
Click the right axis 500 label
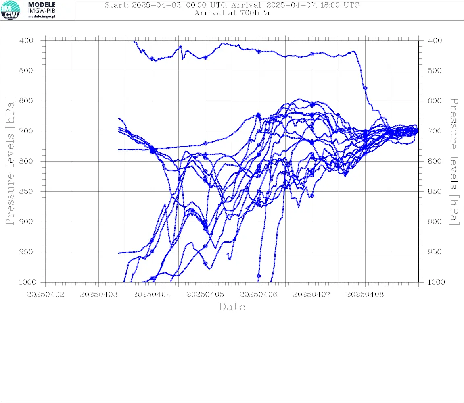point(435,71)
